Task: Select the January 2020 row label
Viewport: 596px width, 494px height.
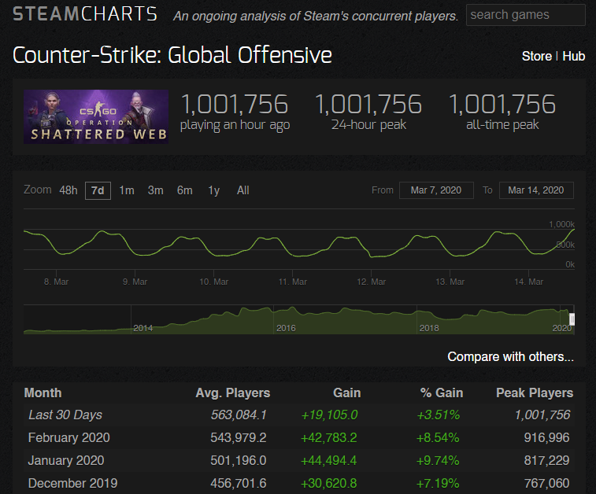Action: click(66, 461)
